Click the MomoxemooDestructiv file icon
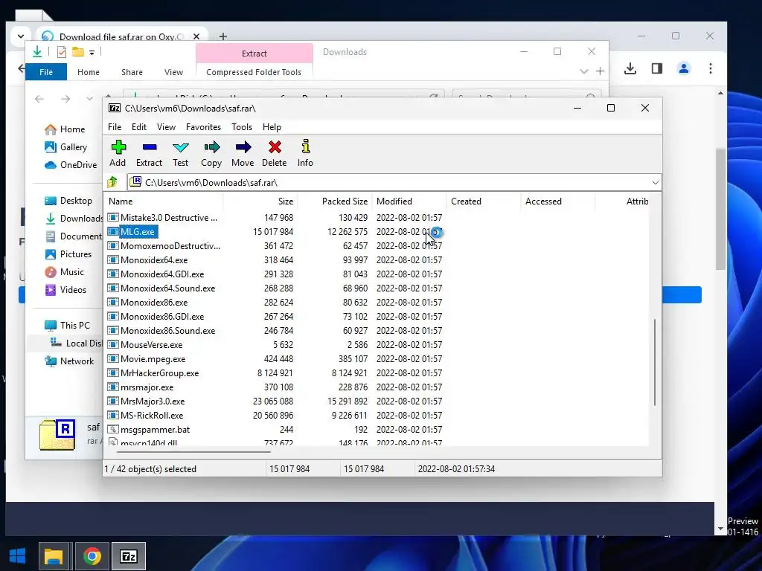The width and height of the screenshot is (762, 571). pyautogui.click(x=113, y=245)
